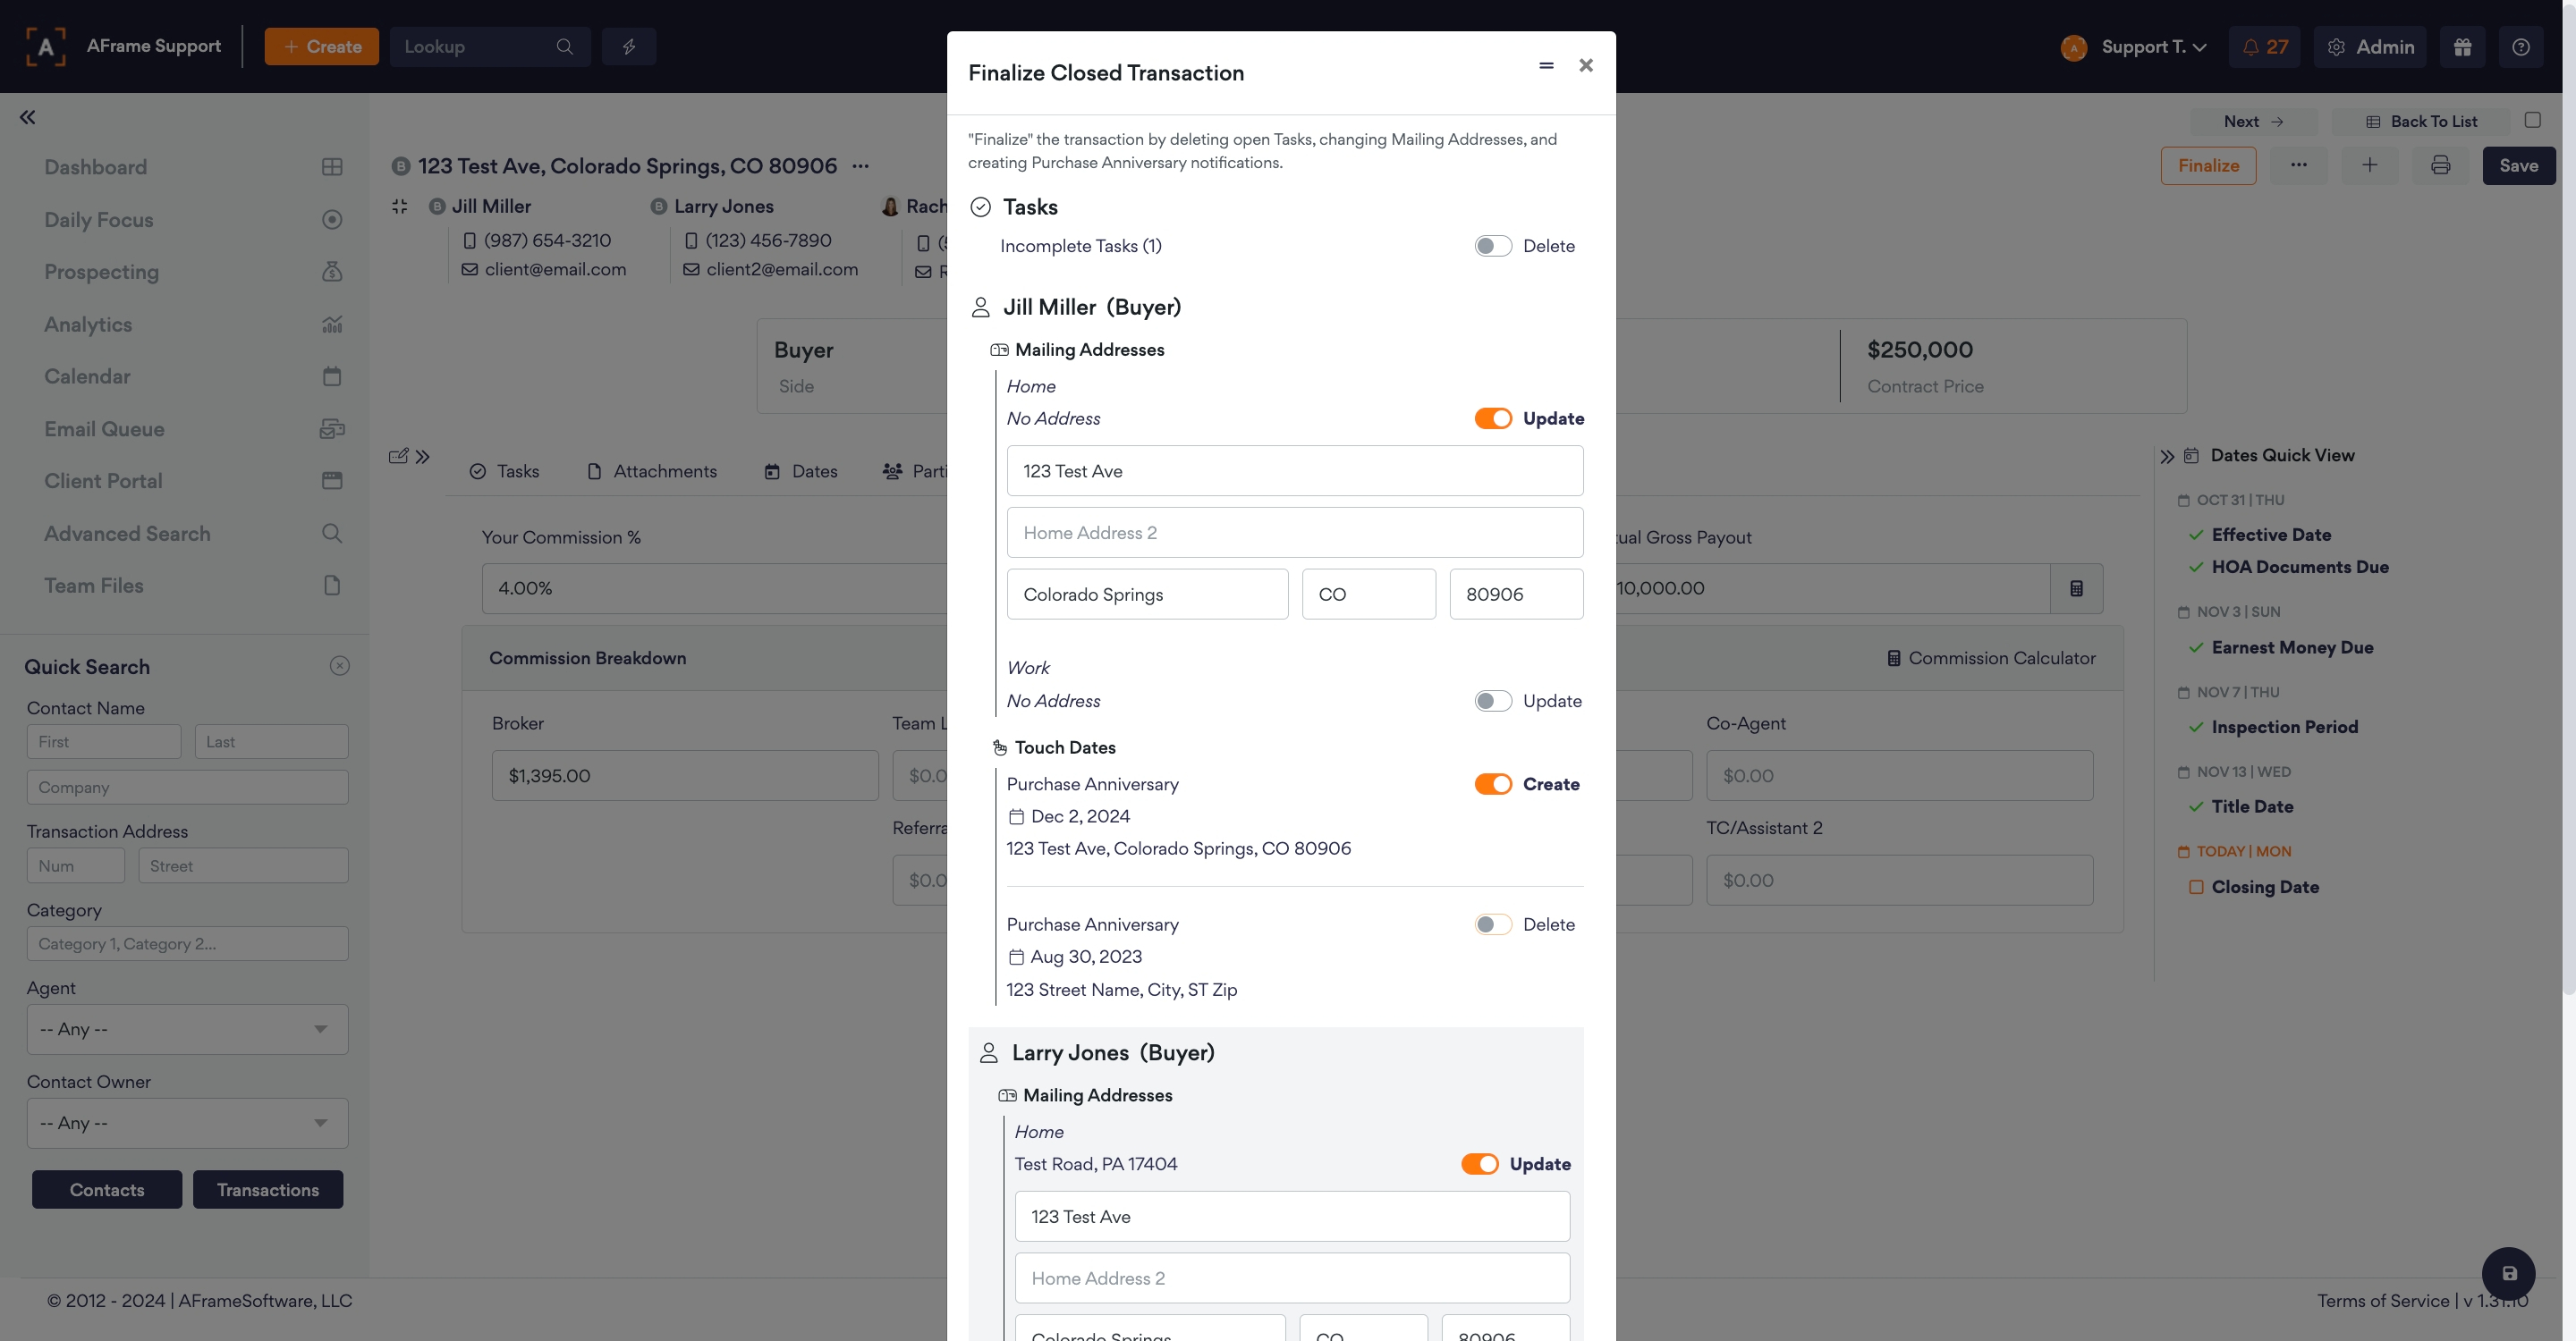Click the Transactions search button
The width and height of the screenshot is (2576, 1341).
tap(268, 1190)
